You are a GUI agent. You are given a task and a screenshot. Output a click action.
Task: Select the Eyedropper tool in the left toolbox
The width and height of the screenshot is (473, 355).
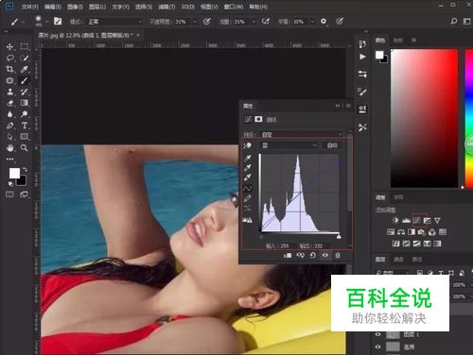24,69
